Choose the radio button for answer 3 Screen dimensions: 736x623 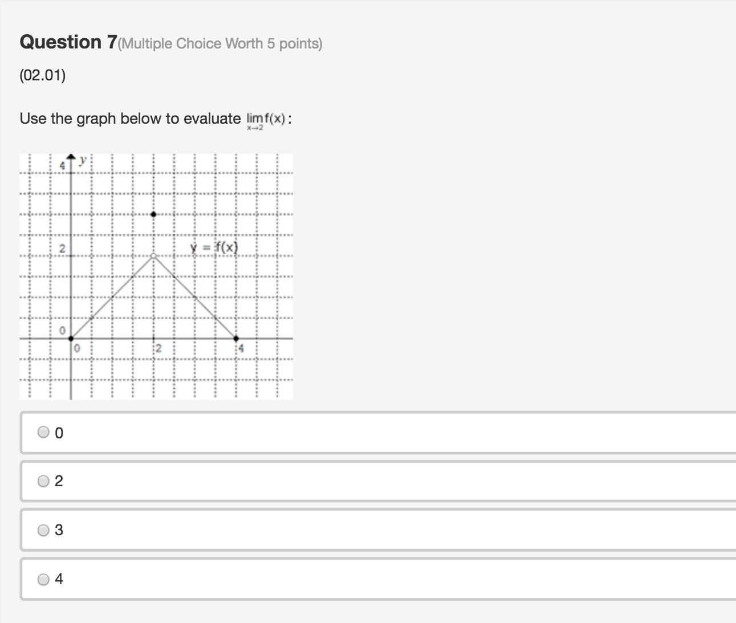point(43,530)
